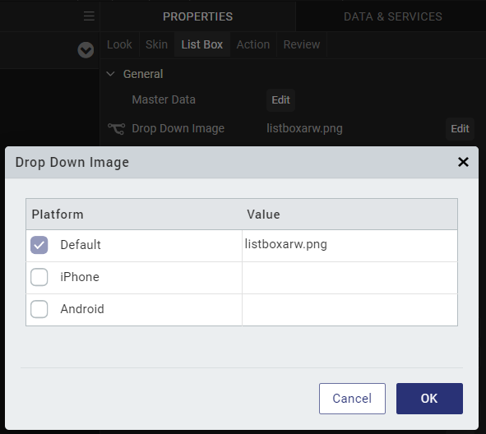Confirm dialog with OK button
Screen dimensions: 486x434
429,399
